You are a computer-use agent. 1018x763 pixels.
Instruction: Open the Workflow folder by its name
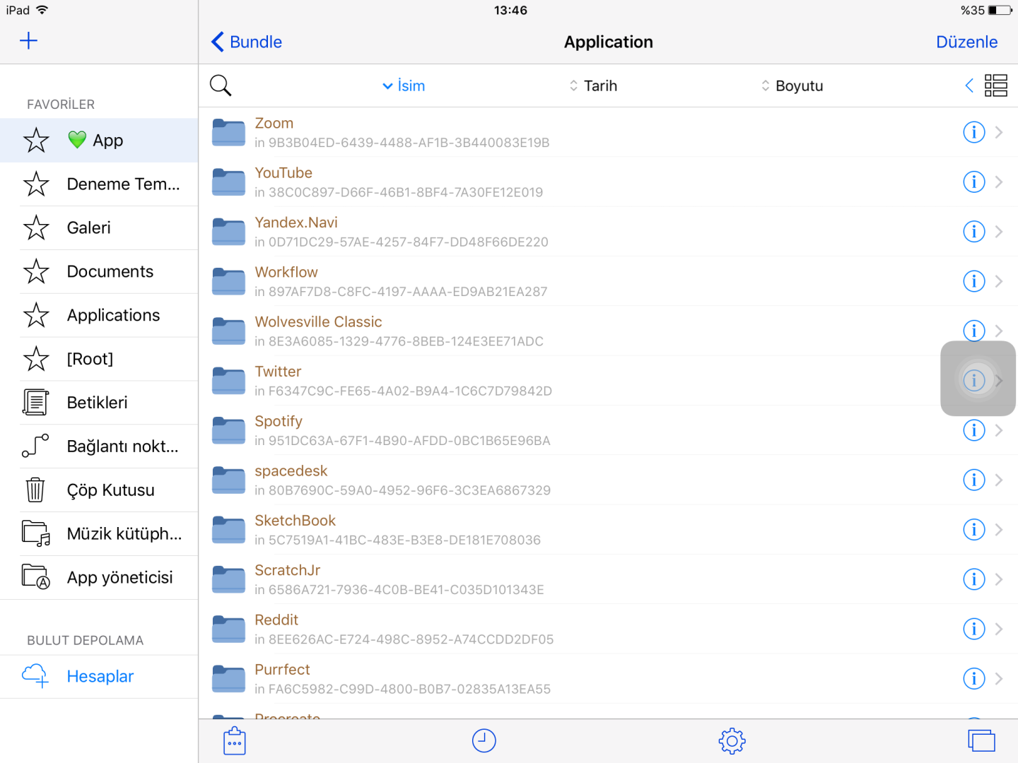point(286,272)
